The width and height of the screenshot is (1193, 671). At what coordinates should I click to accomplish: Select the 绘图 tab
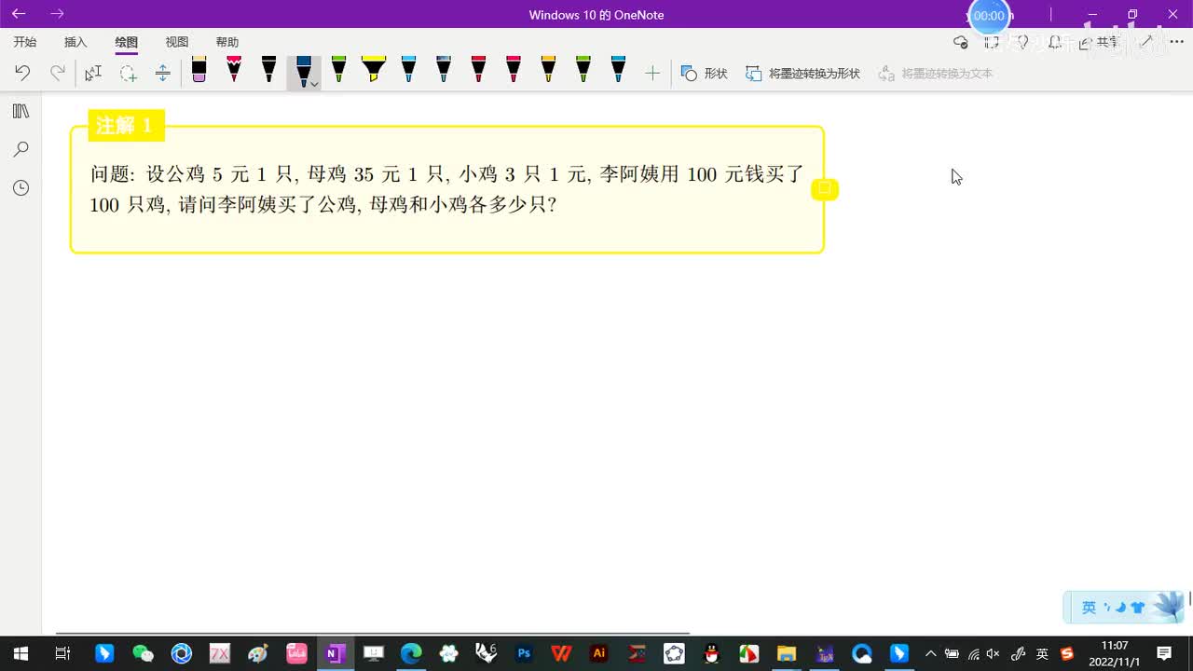[127, 42]
